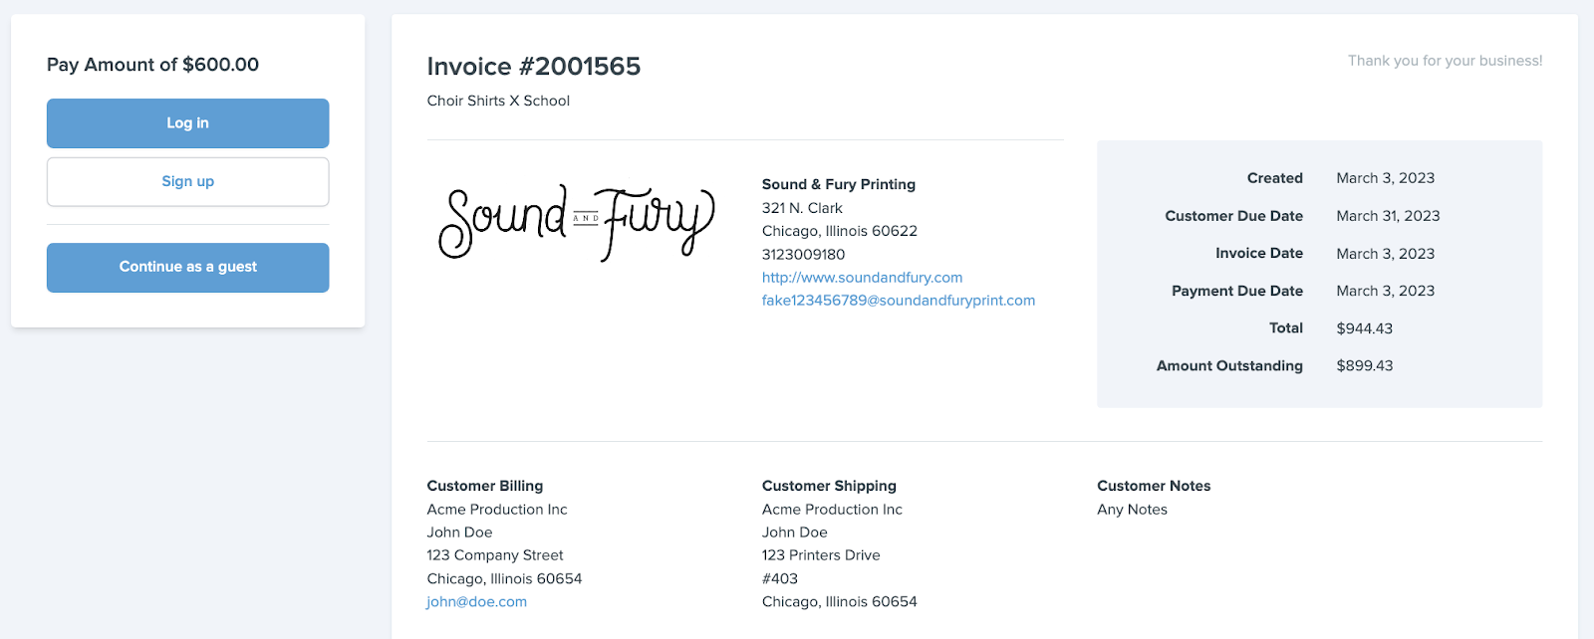
Task: Click the Sound & Fury email address link
Action: [x=898, y=301]
